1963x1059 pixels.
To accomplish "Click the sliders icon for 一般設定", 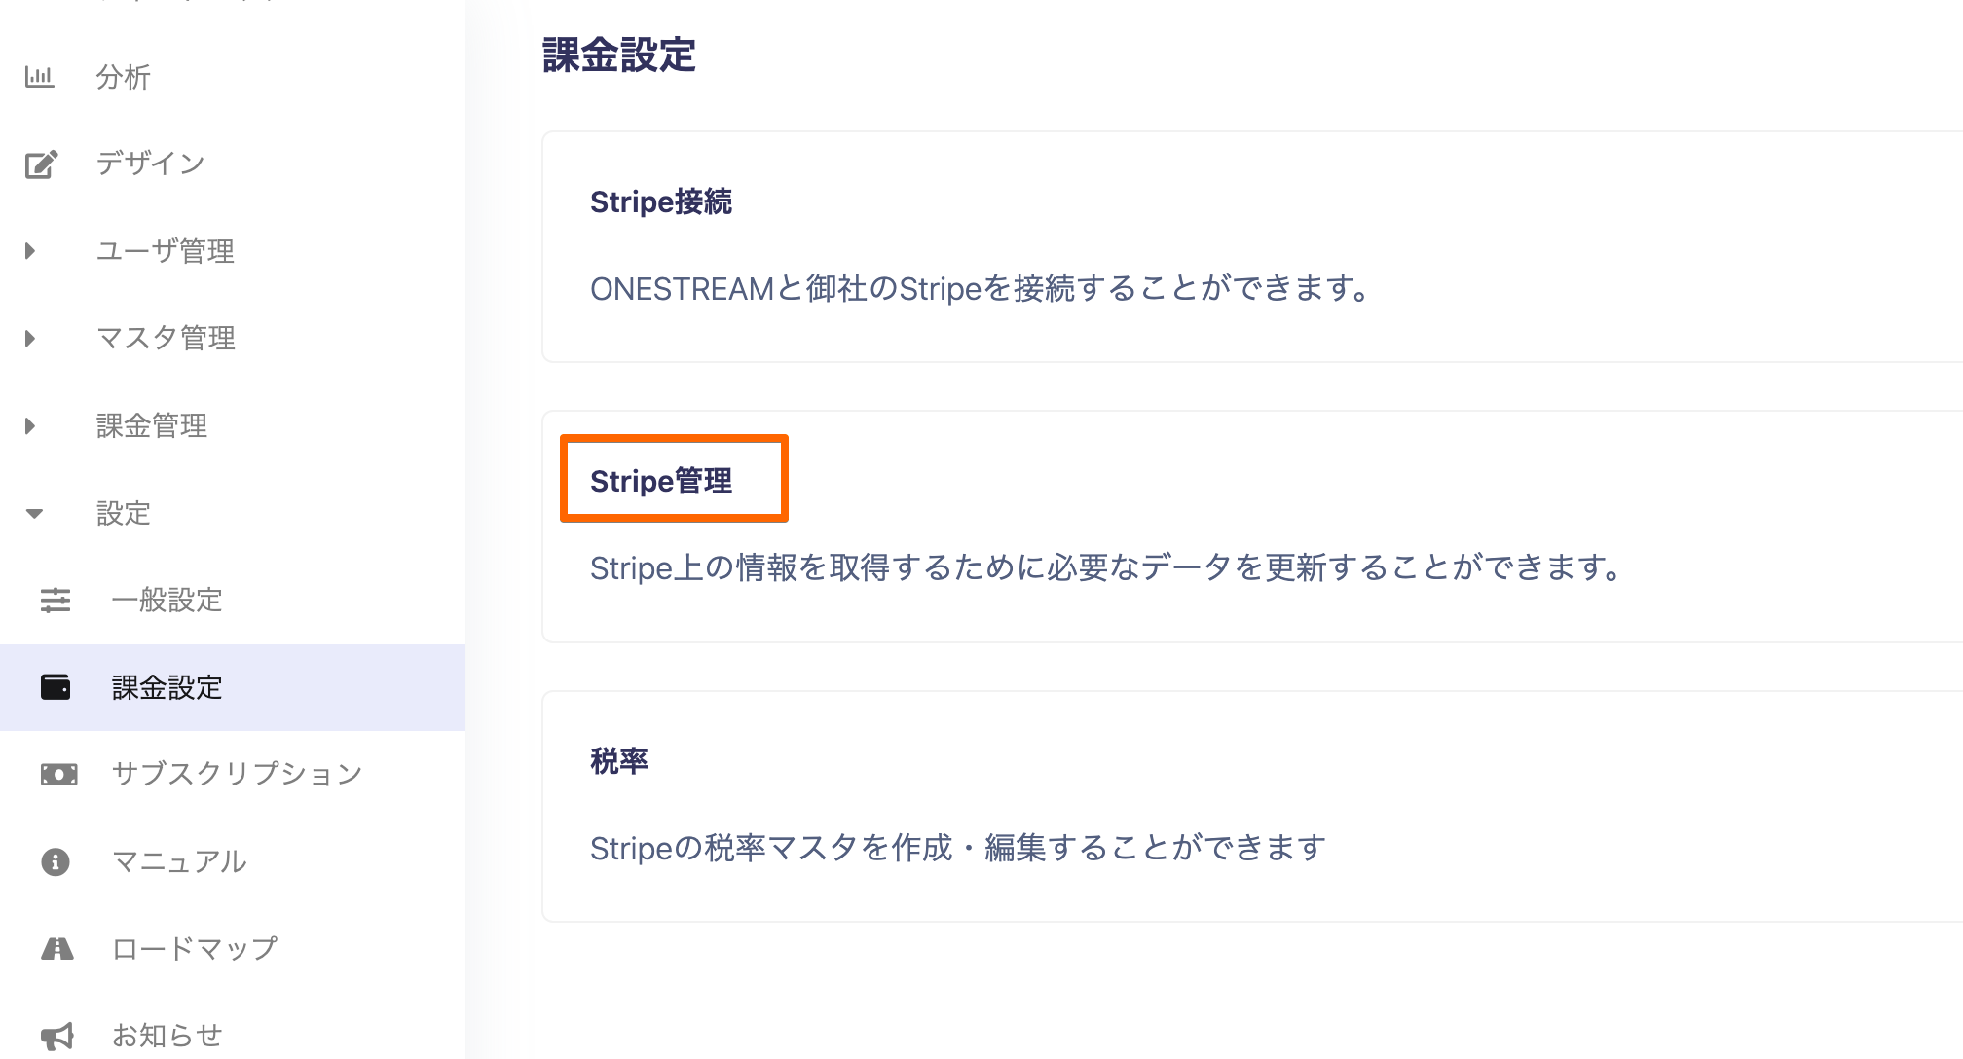I will tap(56, 600).
